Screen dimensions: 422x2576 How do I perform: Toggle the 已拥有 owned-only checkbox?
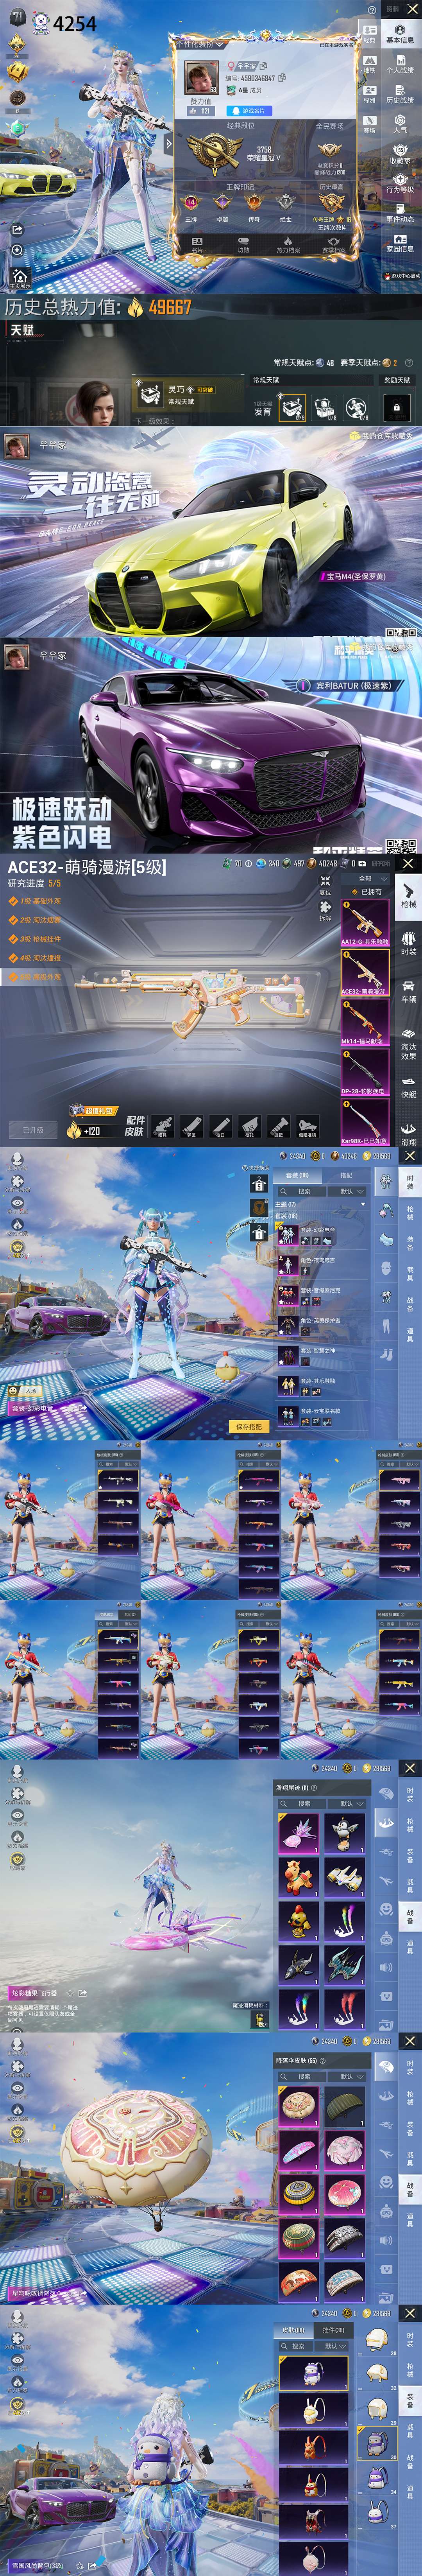366,891
